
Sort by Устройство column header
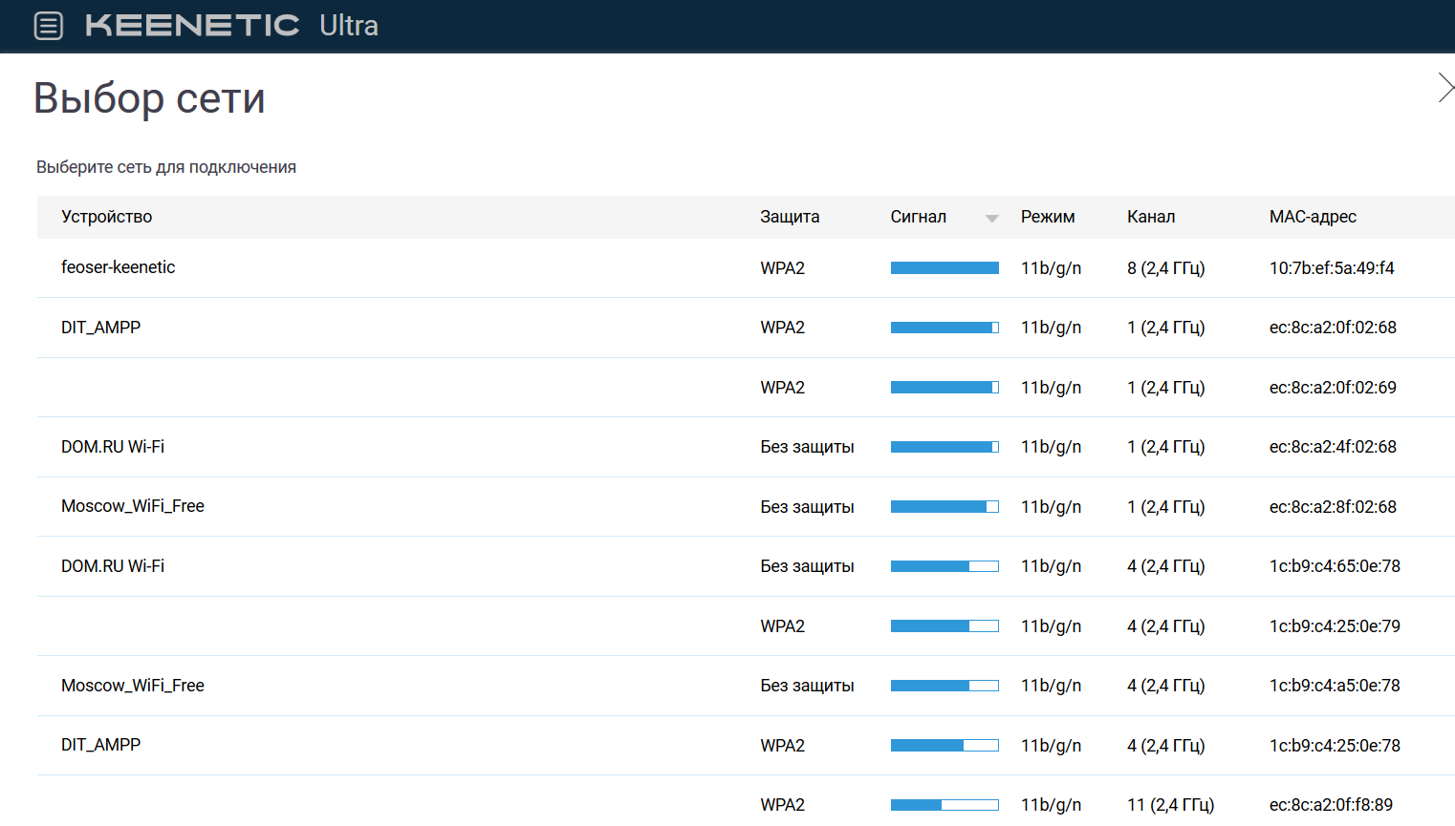pos(107,217)
